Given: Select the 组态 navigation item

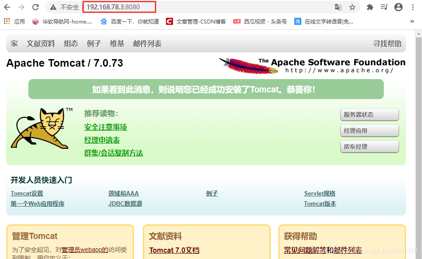Looking at the screenshot, I should coord(71,44).
